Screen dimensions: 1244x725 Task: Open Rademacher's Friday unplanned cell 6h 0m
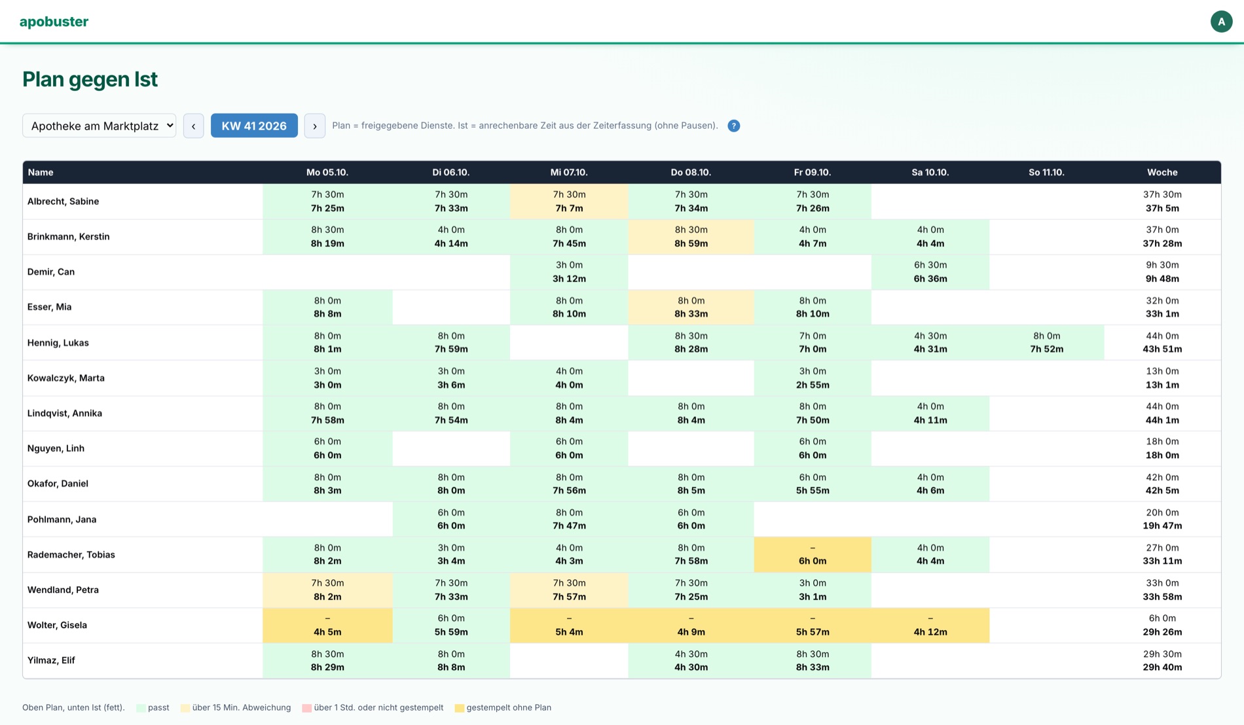click(x=813, y=555)
